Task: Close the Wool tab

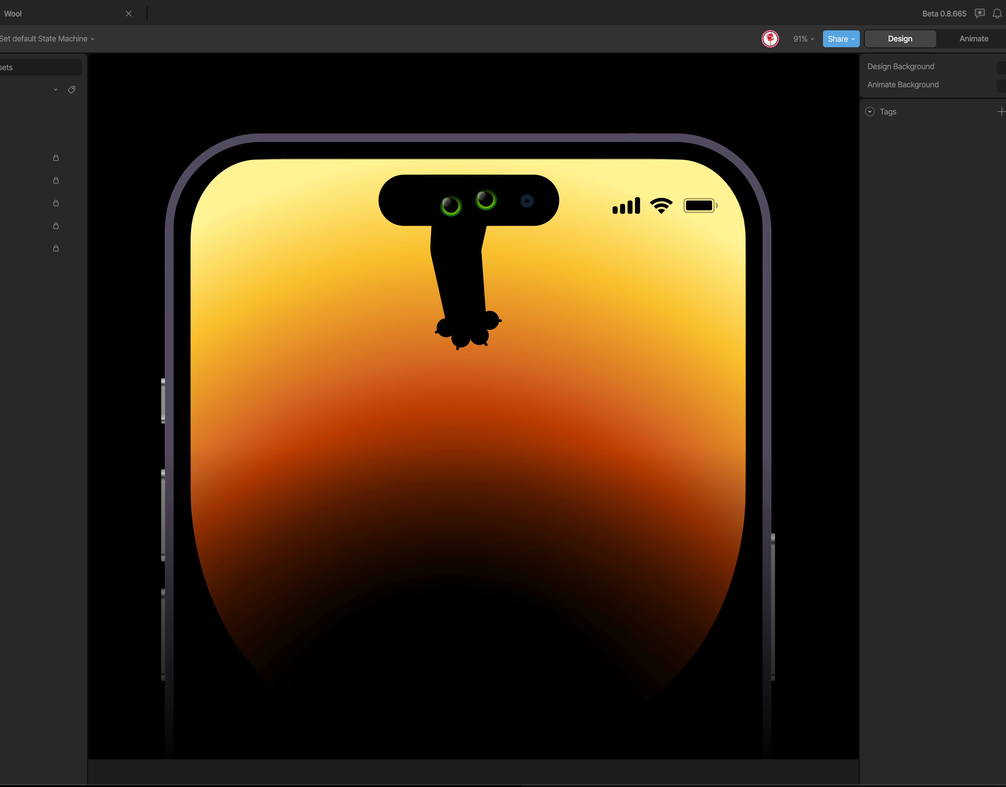Action: [129, 14]
